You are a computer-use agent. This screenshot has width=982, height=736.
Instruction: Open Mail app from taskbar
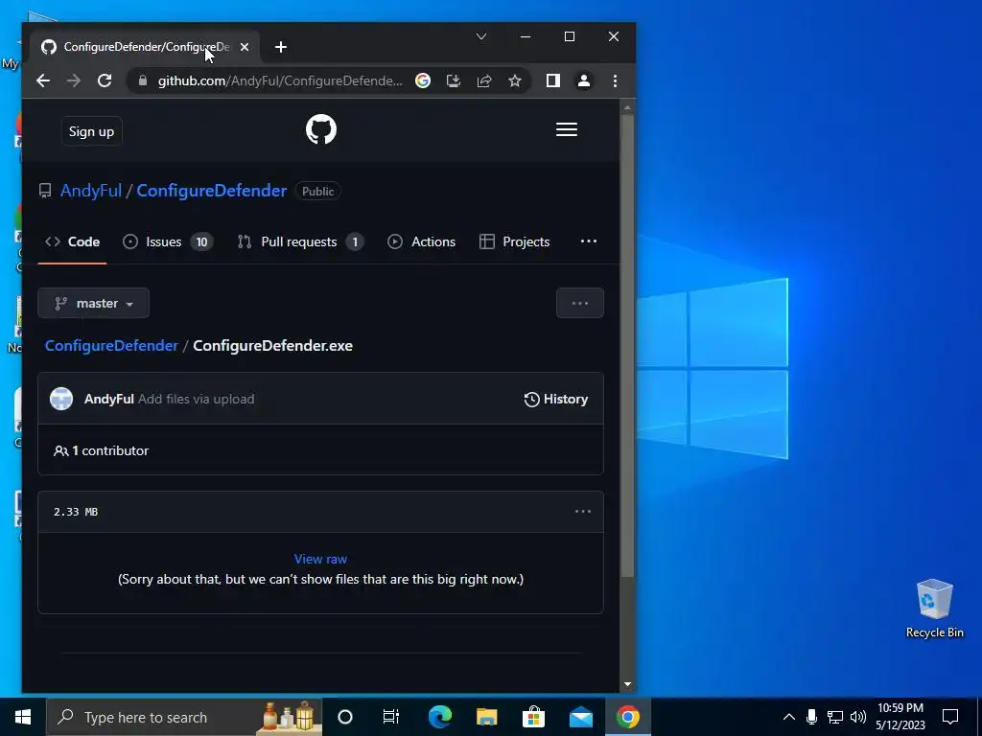(580, 717)
